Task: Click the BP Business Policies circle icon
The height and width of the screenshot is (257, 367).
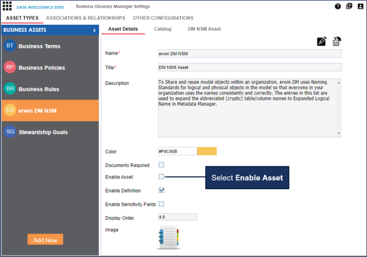Action: 10,67
